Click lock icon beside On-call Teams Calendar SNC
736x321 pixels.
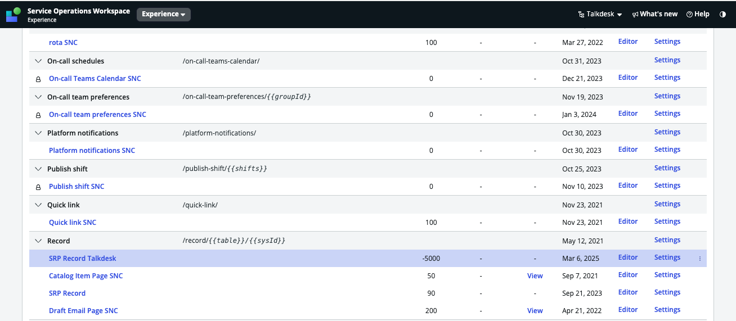point(38,79)
